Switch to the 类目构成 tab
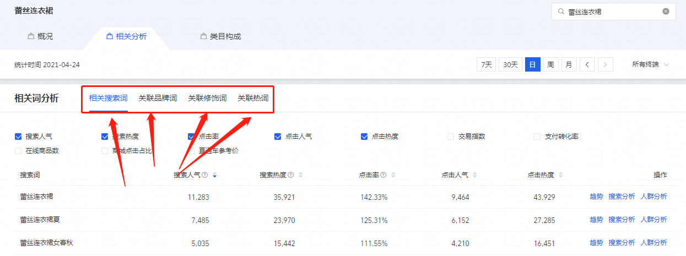Viewport: 686px width, 256px height. click(220, 36)
